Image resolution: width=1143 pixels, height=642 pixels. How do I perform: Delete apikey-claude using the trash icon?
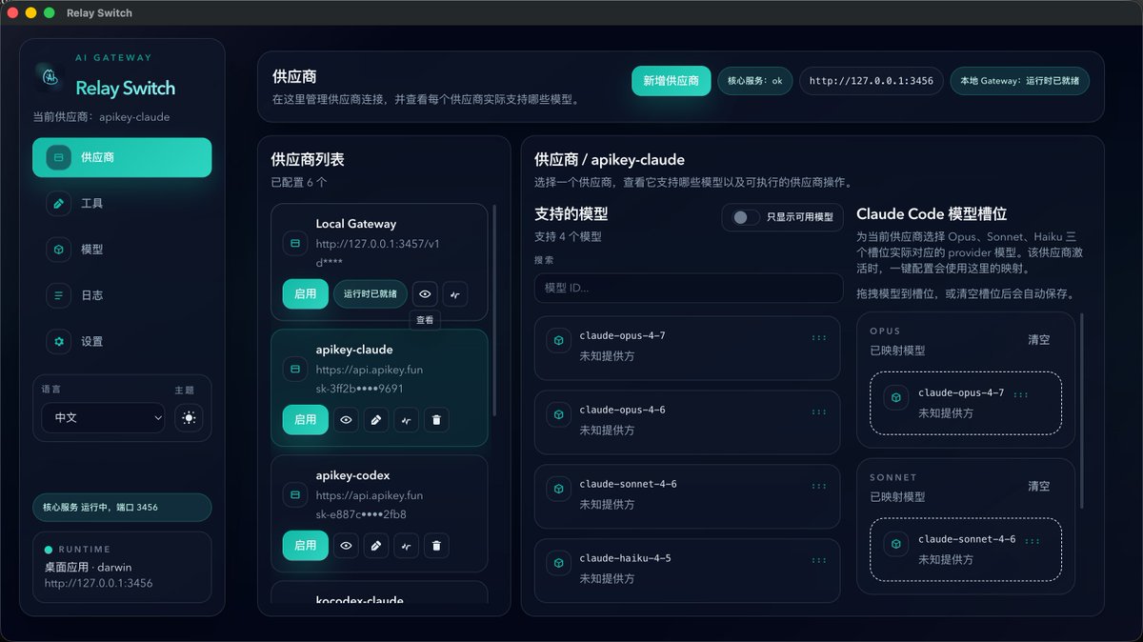click(x=436, y=420)
